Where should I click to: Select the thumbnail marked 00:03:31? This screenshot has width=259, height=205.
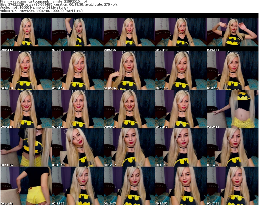(x=232, y=32)
